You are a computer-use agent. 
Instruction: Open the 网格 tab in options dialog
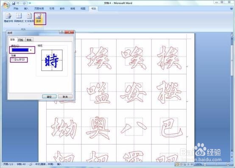click(x=21, y=40)
